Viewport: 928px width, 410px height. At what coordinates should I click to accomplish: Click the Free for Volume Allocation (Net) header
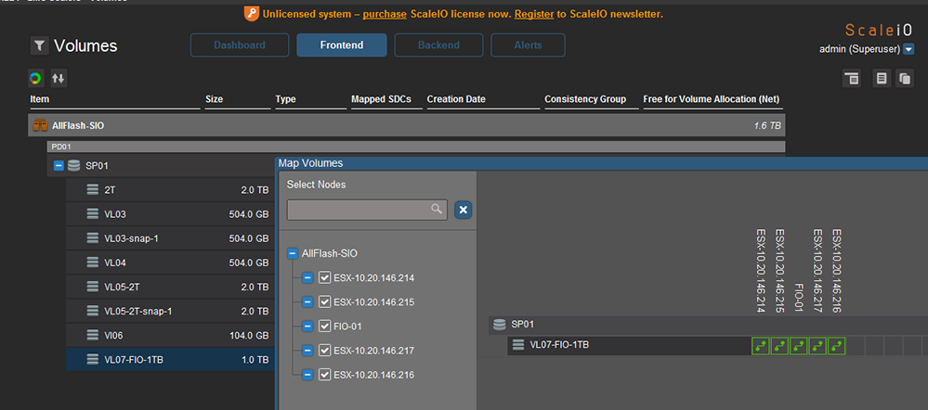coord(712,99)
